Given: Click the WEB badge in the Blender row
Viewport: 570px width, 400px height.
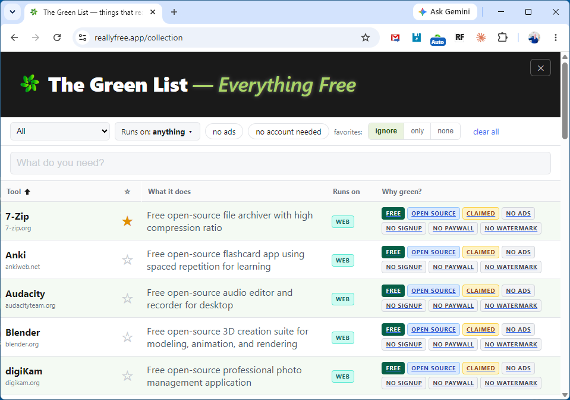Looking at the screenshot, I should pyautogui.click(x=343, y=337).
